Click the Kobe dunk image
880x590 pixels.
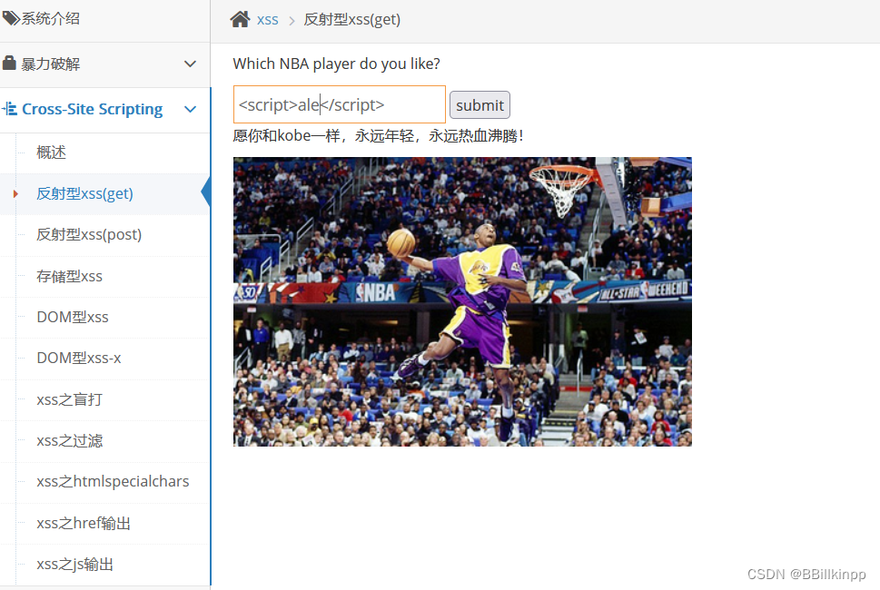pyautogui.click(x=462, y=301)
